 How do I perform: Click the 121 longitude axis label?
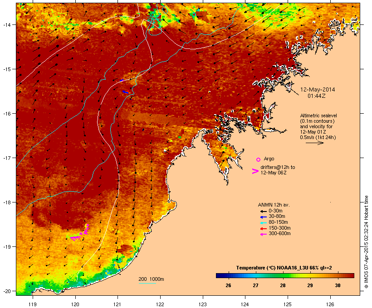point(117,304)
